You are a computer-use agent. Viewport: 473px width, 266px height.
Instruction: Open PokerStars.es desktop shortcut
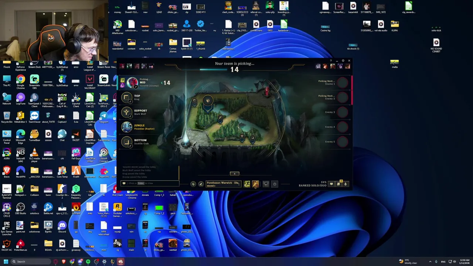point(20,245)
